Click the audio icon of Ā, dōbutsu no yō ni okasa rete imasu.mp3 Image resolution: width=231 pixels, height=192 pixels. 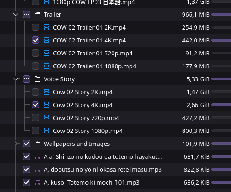tap(37, 169)
